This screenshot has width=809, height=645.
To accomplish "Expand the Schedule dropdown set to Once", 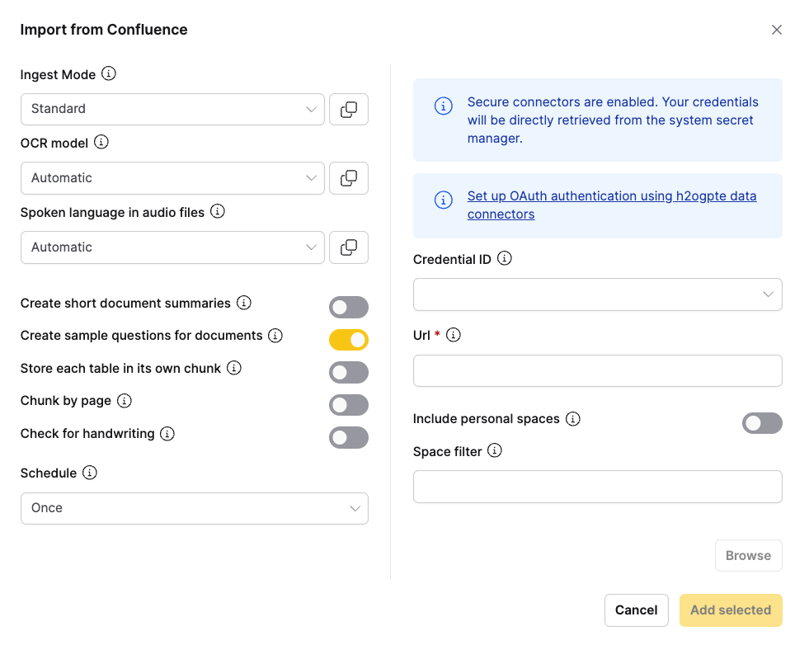I will (x=194, y=508).
